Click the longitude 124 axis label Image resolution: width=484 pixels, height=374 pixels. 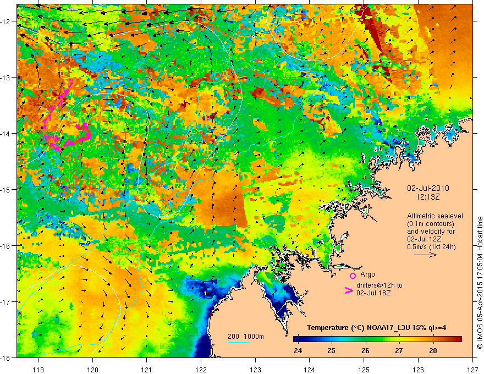click(310, 370)
